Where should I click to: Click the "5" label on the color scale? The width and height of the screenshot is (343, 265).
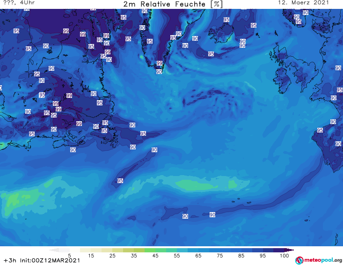[x=69, y=256]
